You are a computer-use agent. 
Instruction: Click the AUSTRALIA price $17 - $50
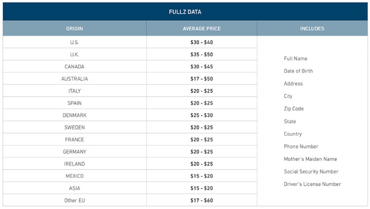(202, 79)
